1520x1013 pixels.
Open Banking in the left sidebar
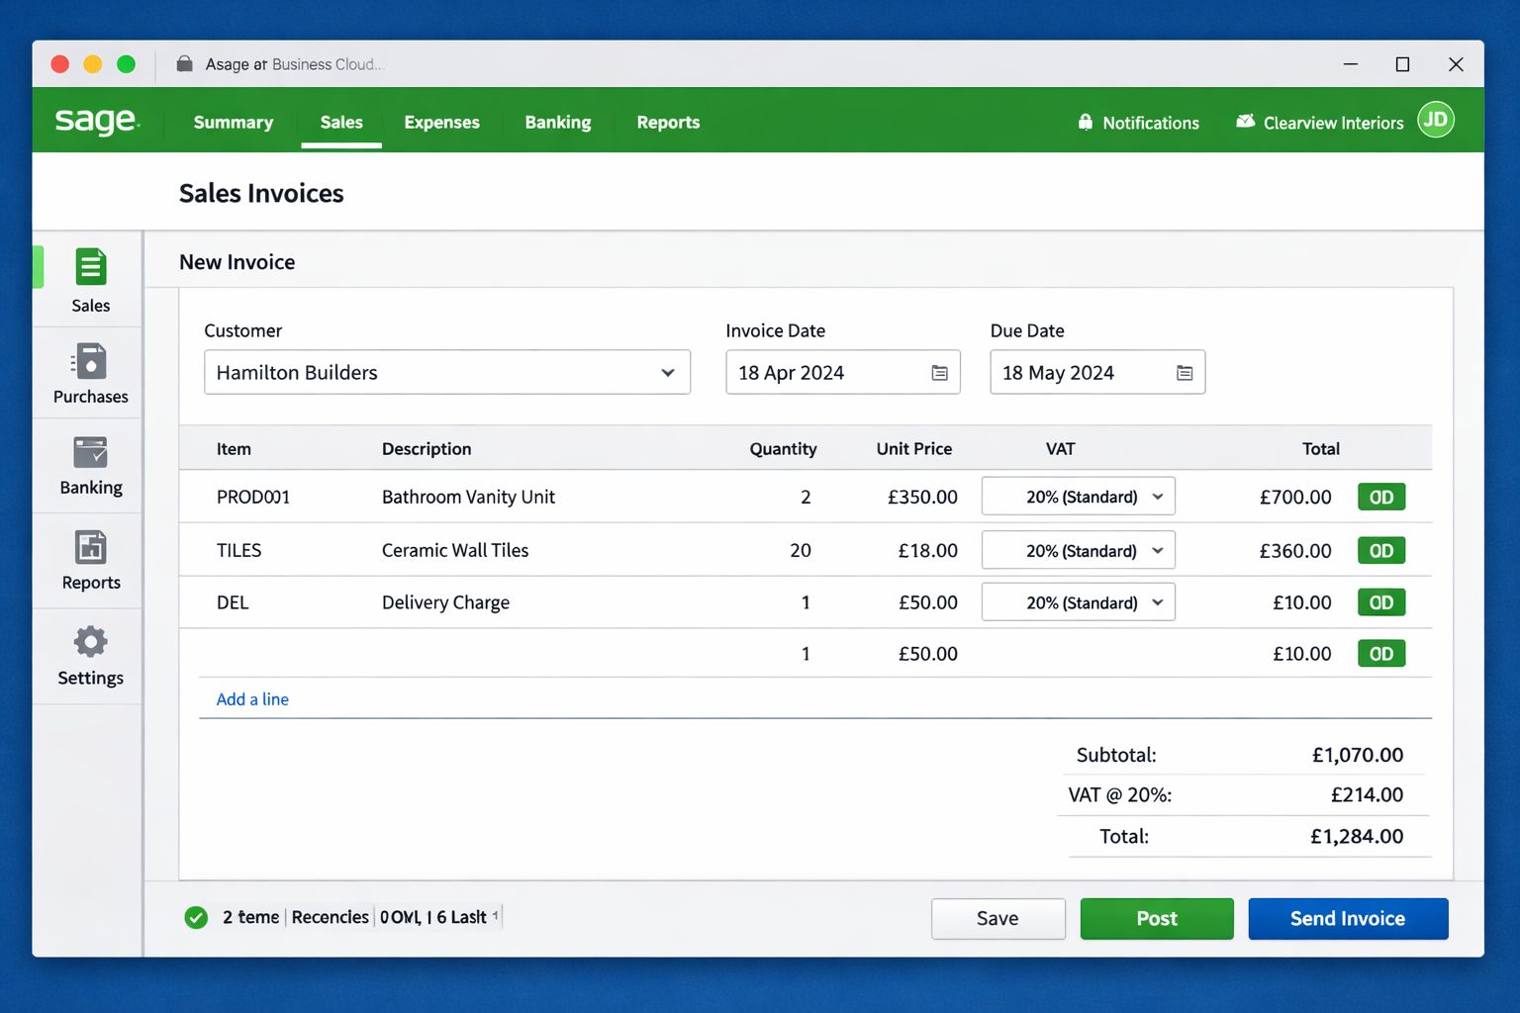click(x=90, y=466)
